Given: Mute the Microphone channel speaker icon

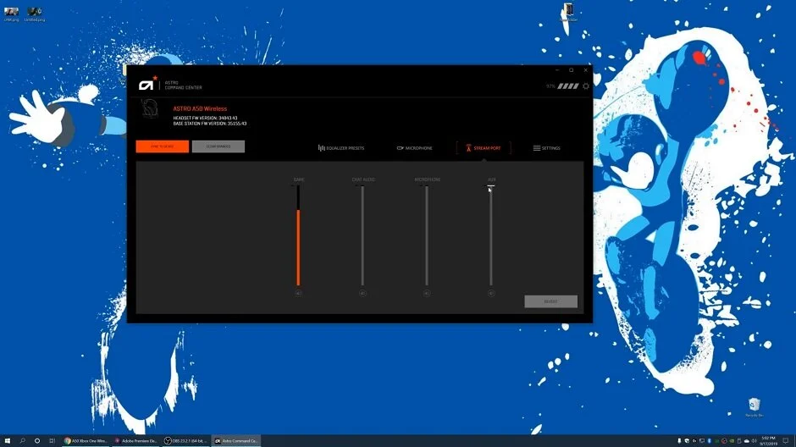Looking at the screenshot, I should pyautogui.click(x=427, y=293).
